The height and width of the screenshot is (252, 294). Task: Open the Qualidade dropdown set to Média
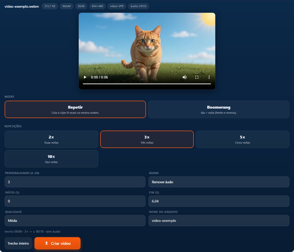tap(75, 221)
